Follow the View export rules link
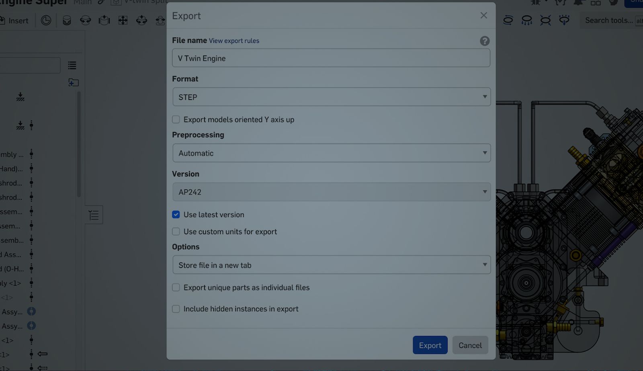The image size is (643, 371). click(x=234, y=41)
